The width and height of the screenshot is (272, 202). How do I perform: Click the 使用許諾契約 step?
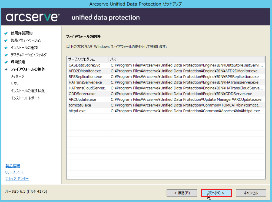pyautogui.click(x=21, y=33)
